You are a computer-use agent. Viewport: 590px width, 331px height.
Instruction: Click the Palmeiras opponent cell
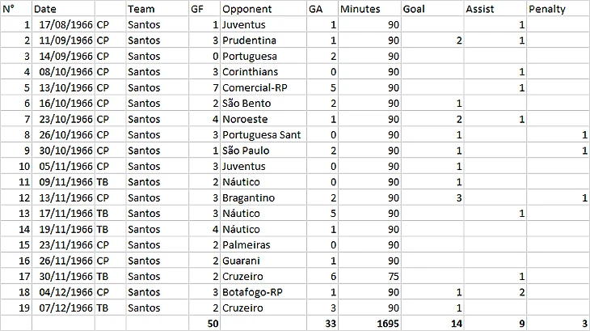click(263, 244)
